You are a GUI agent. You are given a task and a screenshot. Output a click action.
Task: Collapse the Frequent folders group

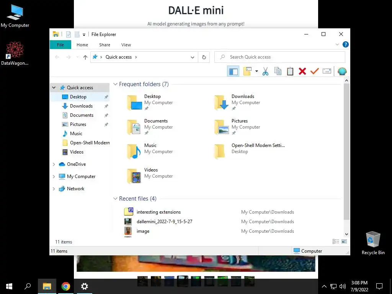(115, 84)
